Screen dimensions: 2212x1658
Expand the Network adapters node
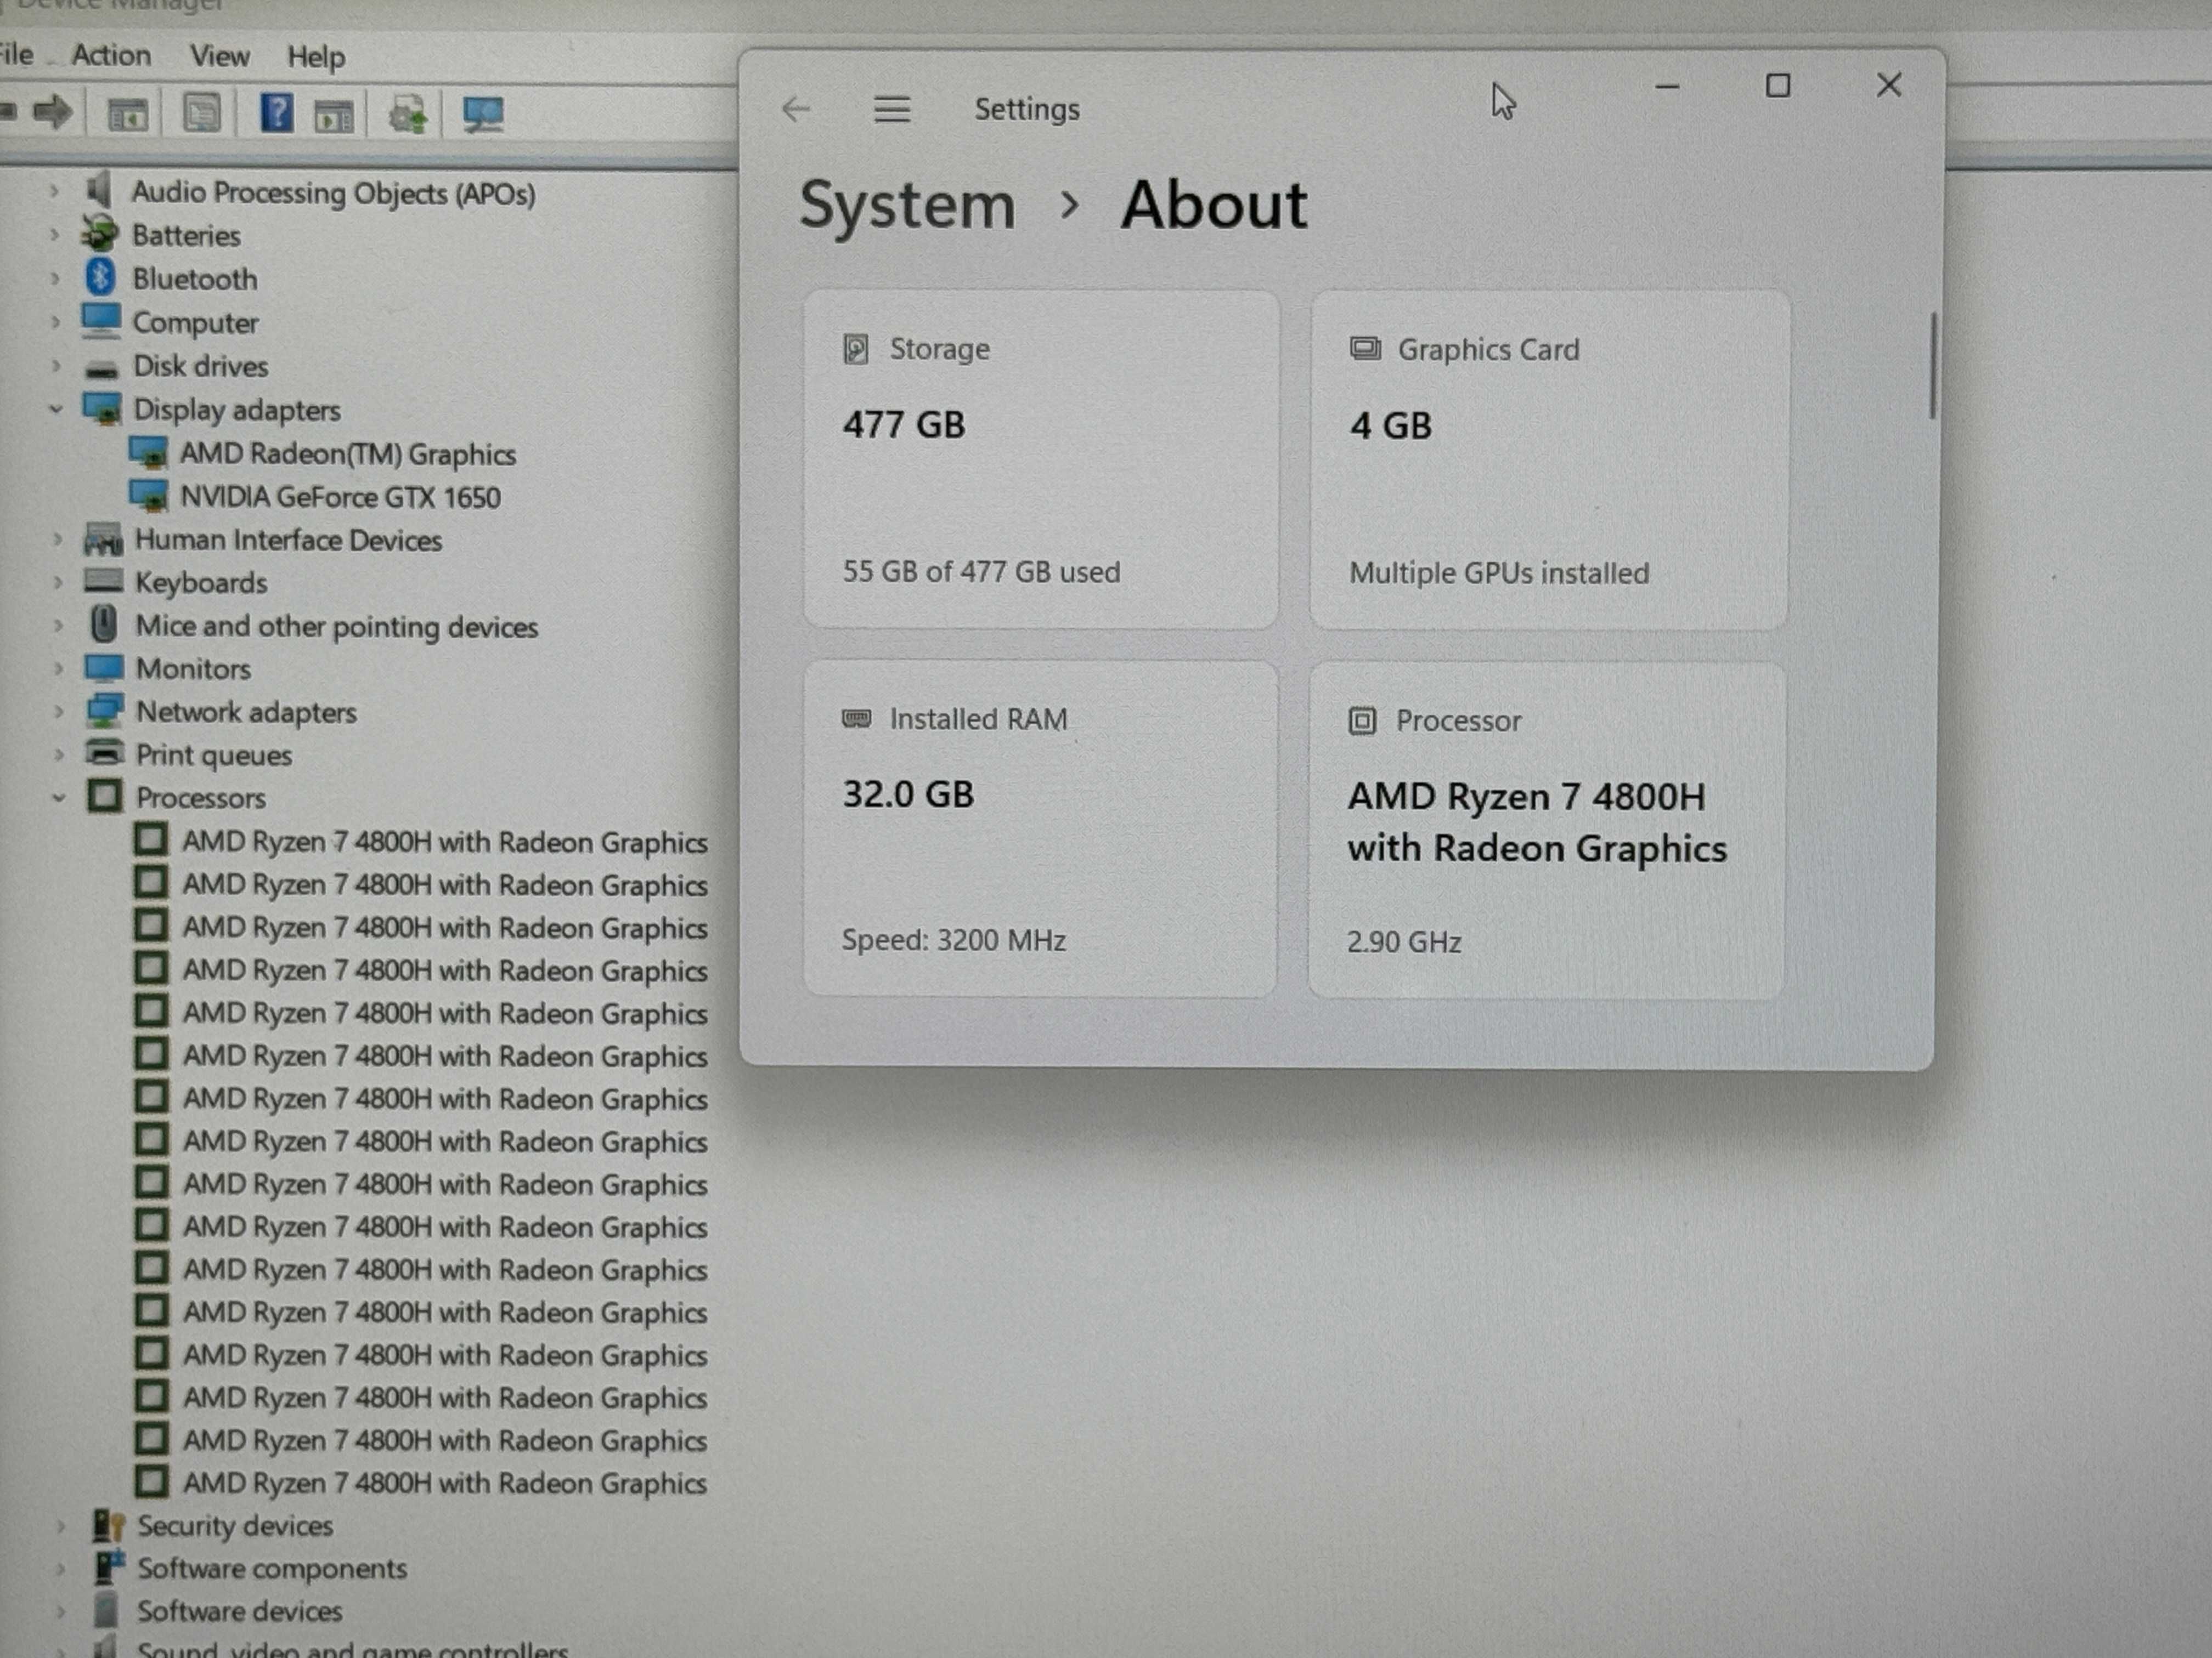point(58,712)
